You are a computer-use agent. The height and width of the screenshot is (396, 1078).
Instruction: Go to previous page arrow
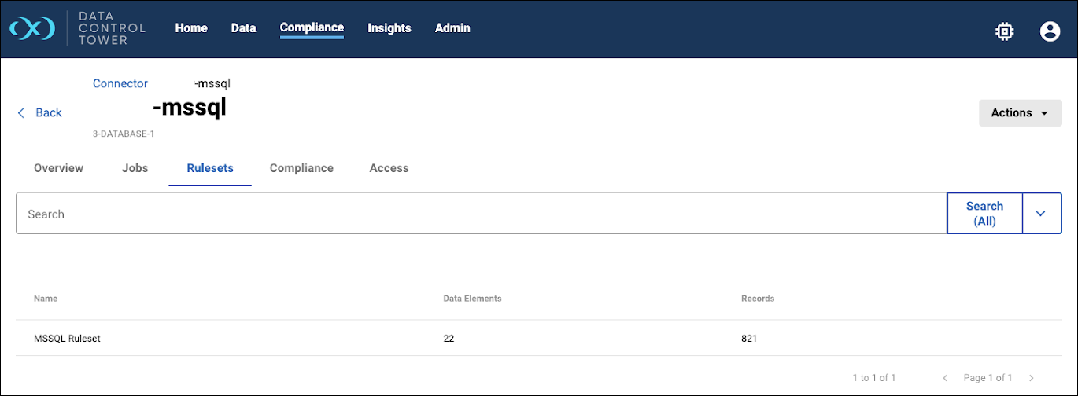945,378
